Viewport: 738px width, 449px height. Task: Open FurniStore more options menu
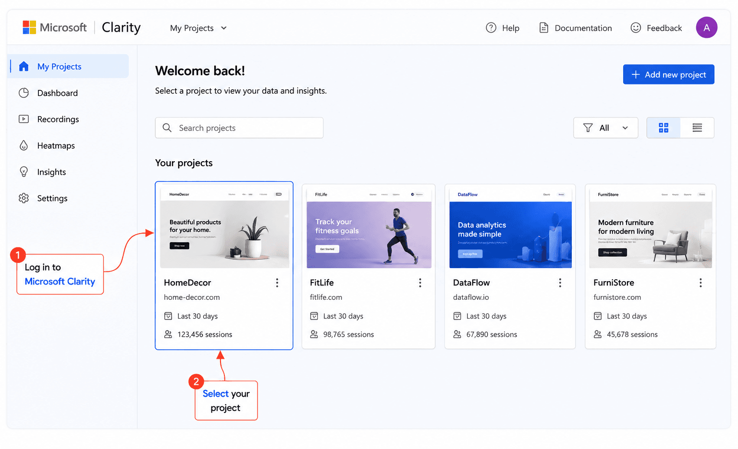701,283
